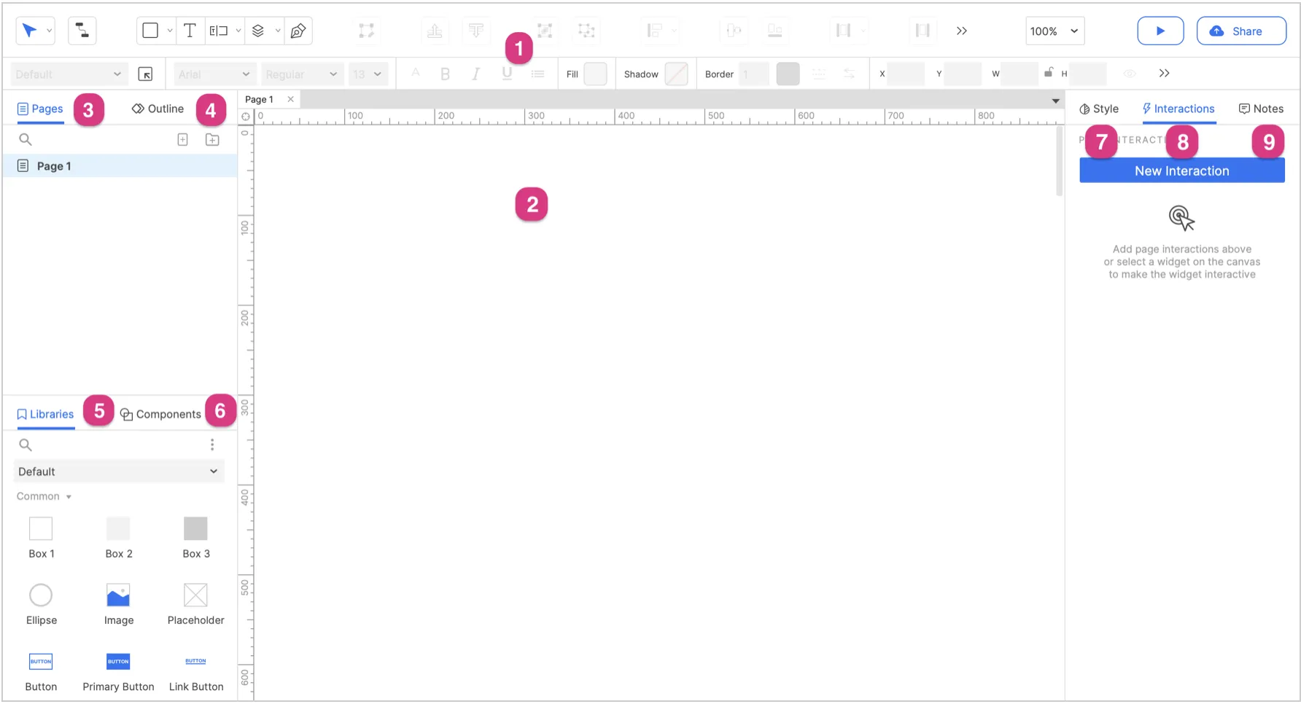
Task: Click the Share button
Action: click(x=1240, y=31)
